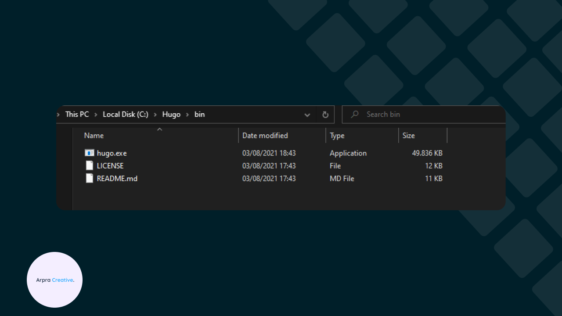Go to Local Disk (C:) breadcrumb

click(126, 115)
